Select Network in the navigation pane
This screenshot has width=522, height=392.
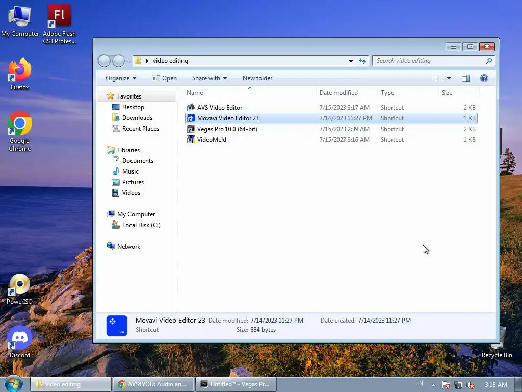click(128, 247)
